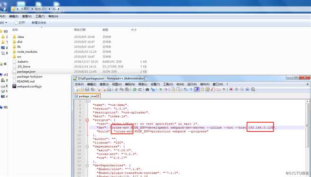Click the Playback macro icon
This screenshot has width=311, height=177.
point(242,90)
